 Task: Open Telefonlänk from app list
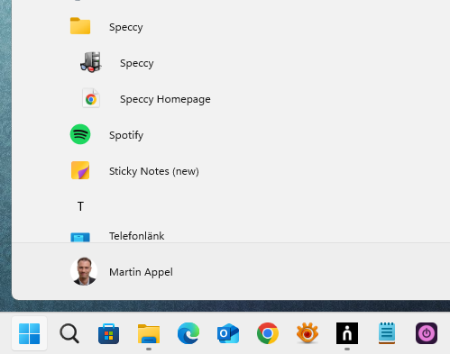137,236
